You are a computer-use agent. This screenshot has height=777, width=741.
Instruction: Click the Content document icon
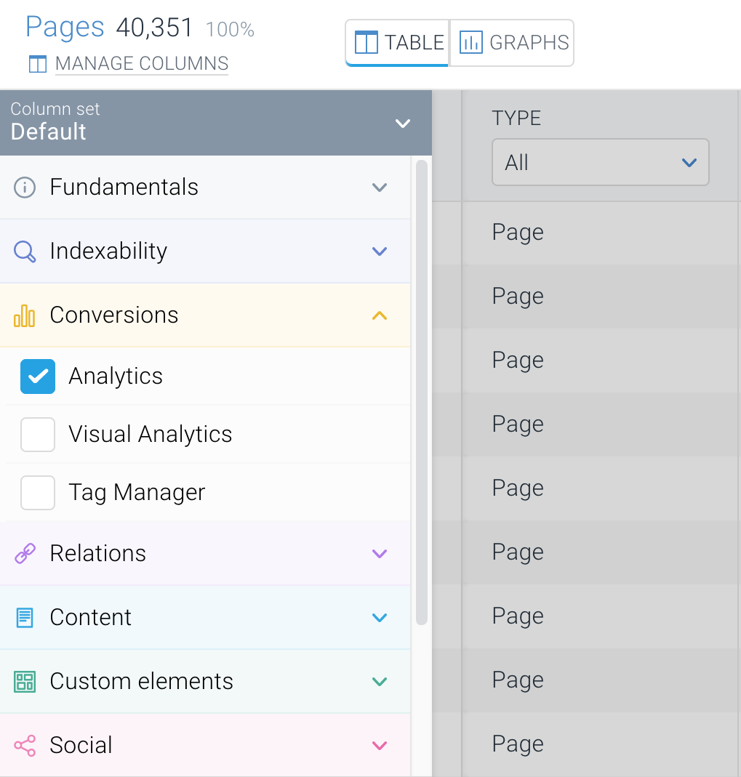[25, 618]
